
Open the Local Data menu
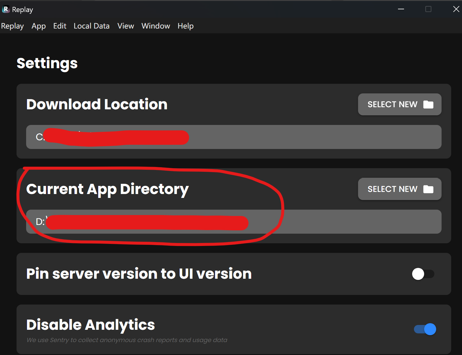[92, 26]
